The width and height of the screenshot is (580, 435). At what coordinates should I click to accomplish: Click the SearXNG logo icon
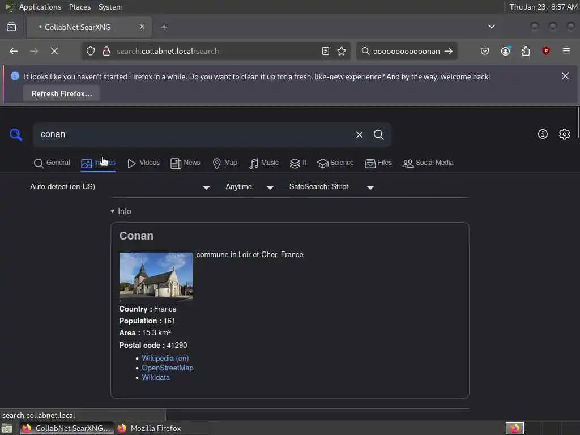(16, 134)
